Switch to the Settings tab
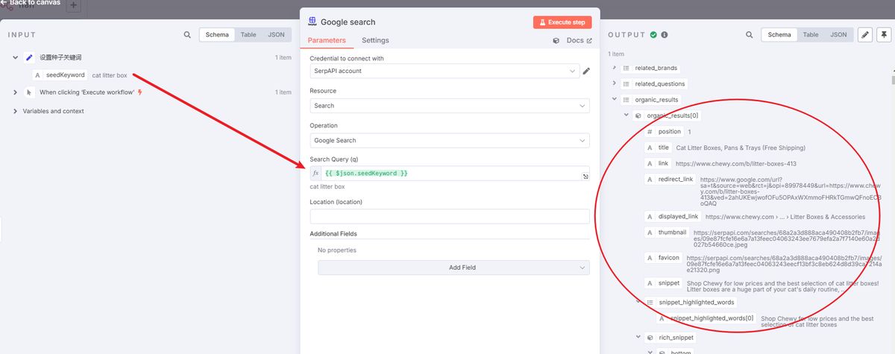This screenshot has width=895, height=354. click(x=375, y=40)
